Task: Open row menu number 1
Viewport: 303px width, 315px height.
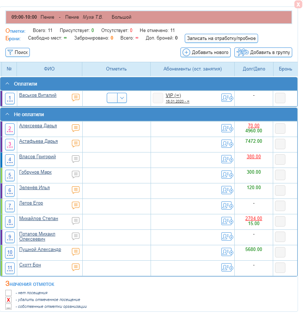Action: (10, 99)
